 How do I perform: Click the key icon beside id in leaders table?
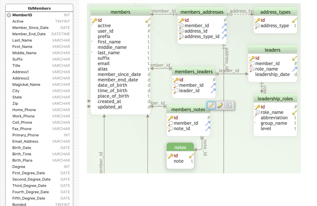click(x=252, y=58)
